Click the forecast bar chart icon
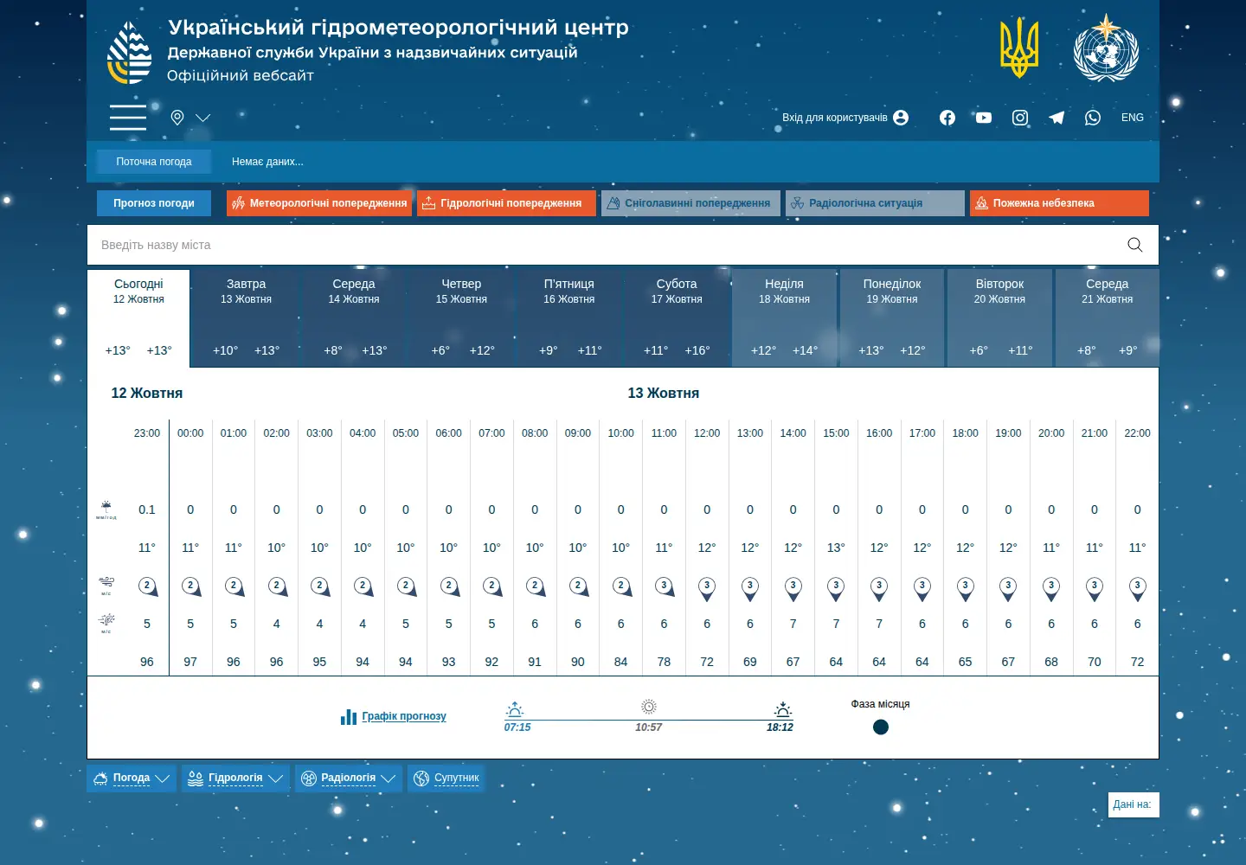The height and width of the screenshot is (865, 1246). [x=349, y=717]
